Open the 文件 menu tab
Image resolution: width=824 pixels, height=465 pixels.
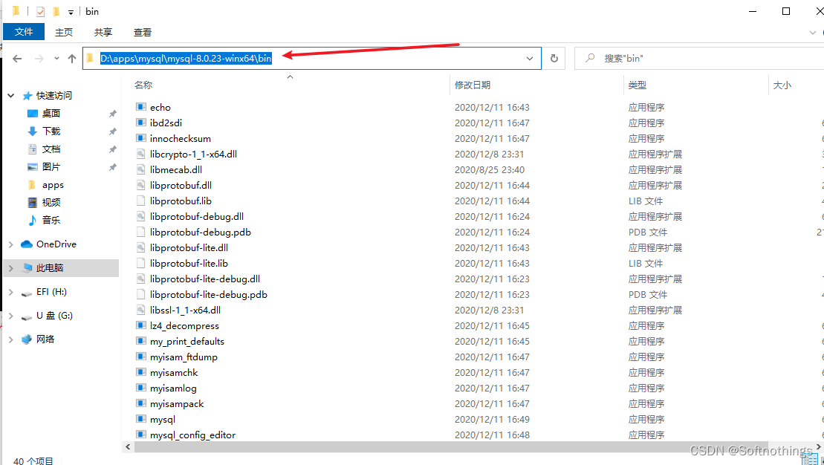[24, 32]
